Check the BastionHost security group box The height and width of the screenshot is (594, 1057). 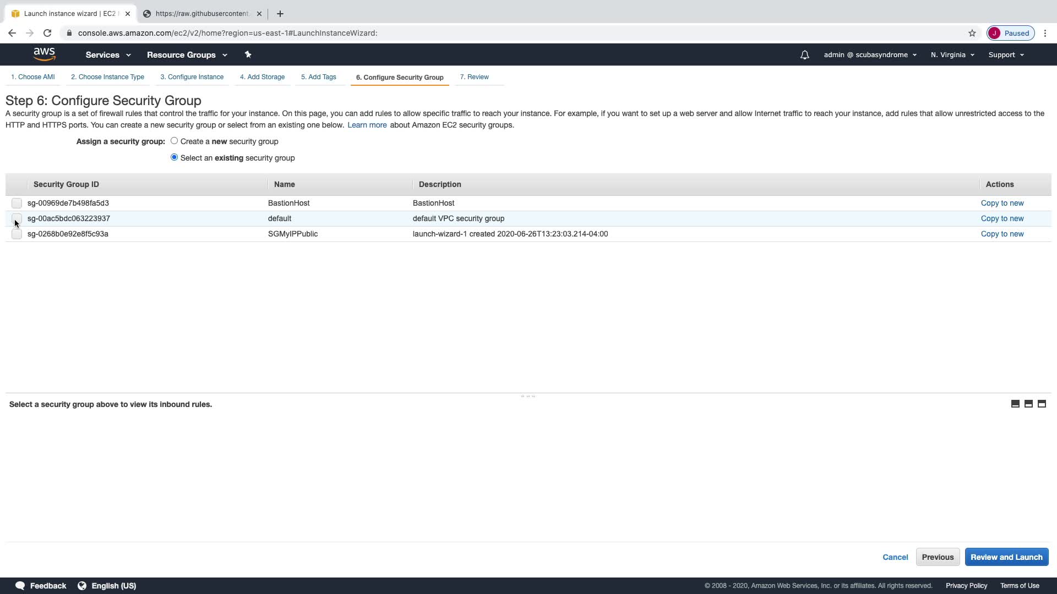pos(17,204)
